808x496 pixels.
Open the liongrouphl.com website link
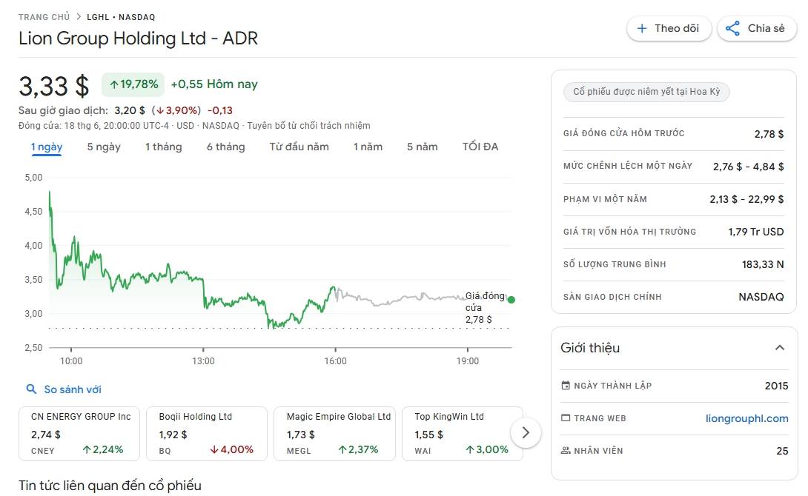(x=746, y=418)
